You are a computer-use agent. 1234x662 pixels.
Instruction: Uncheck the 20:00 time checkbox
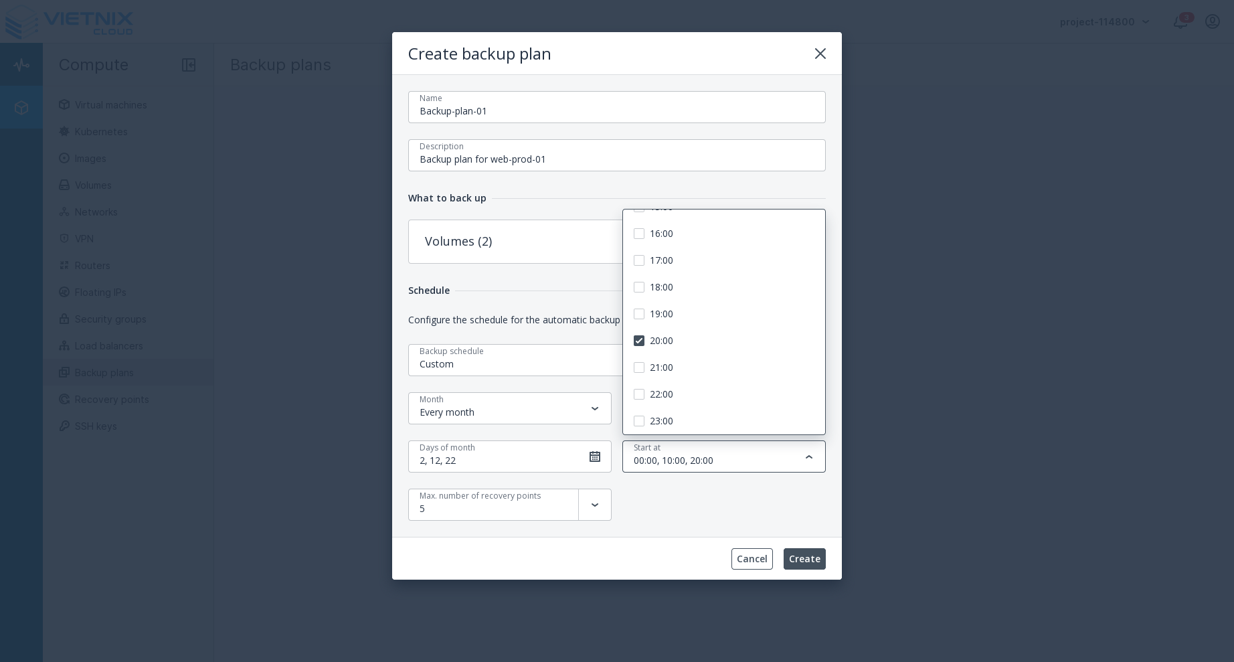pyautogui.click(x=639, y=341)
